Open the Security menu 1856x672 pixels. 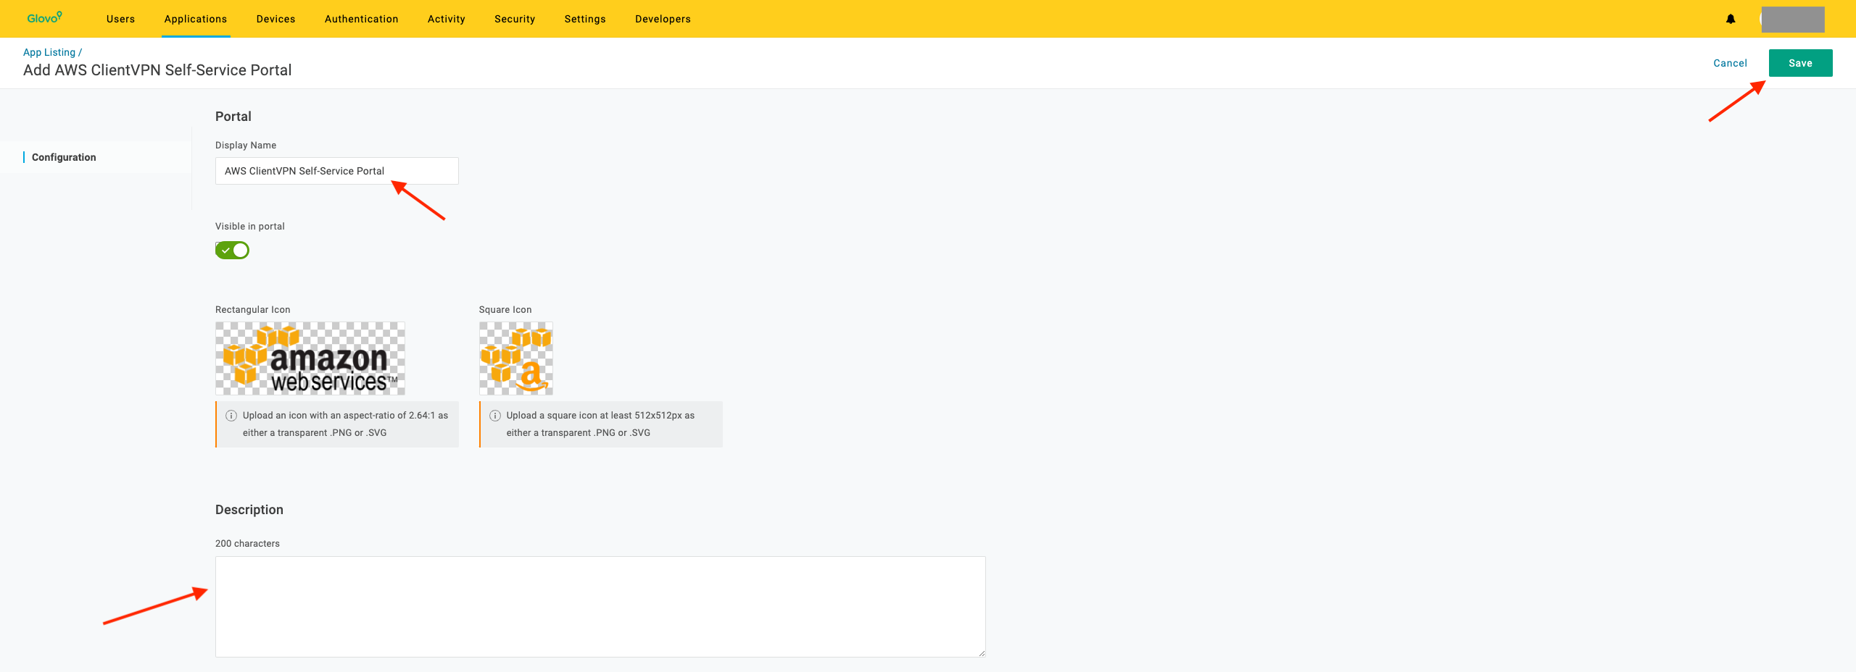pyautogui.click(x=515, y=19)
